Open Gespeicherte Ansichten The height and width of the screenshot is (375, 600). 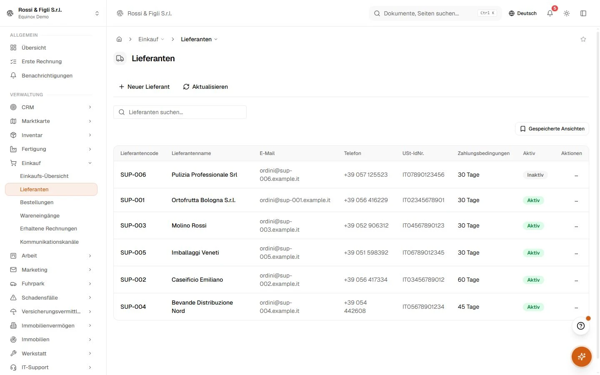tap(552, 129)
